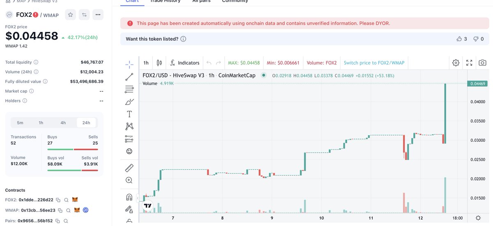Show Holders info tooltip
Screen dimensions: 493x226
pos(25,101)
